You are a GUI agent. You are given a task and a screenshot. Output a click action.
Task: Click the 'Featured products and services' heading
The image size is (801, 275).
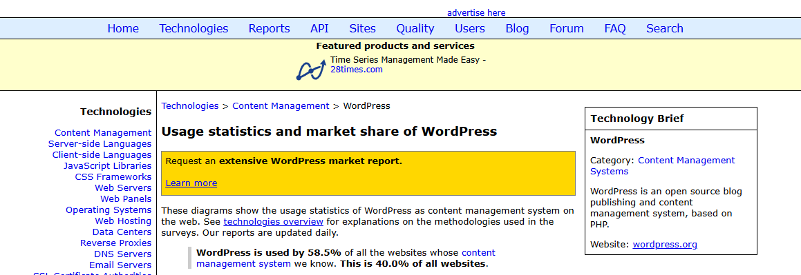point(395,45)
